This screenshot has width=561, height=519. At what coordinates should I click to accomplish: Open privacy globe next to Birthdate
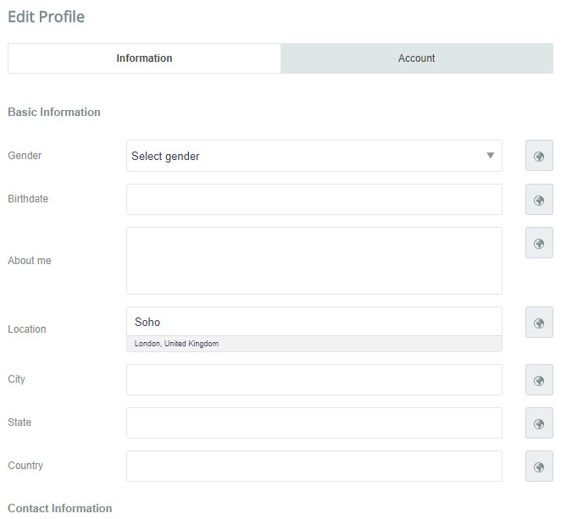539,200
